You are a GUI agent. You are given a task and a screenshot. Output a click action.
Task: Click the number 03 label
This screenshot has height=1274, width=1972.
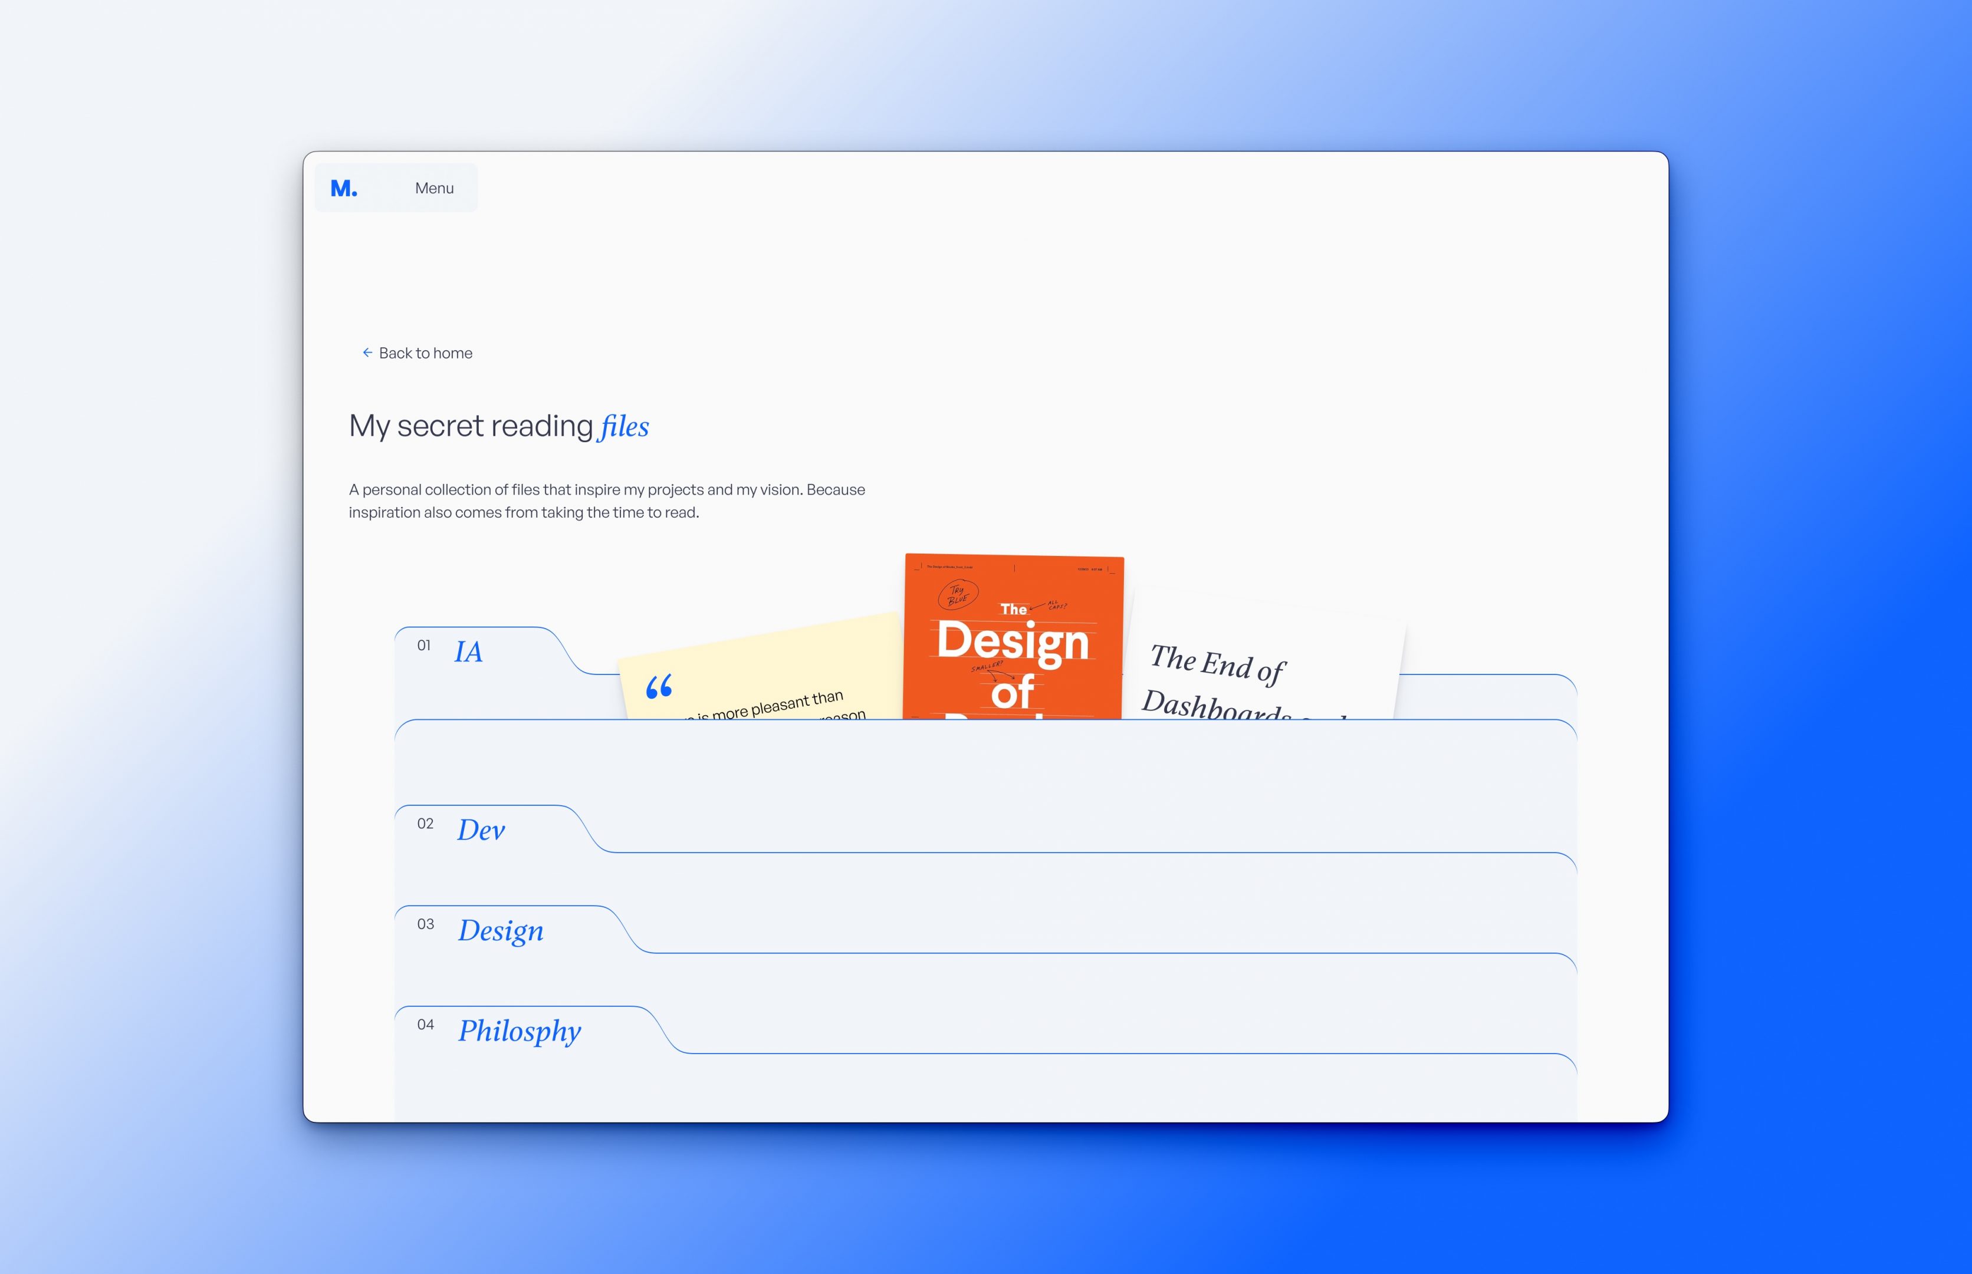tap(425, 924)
